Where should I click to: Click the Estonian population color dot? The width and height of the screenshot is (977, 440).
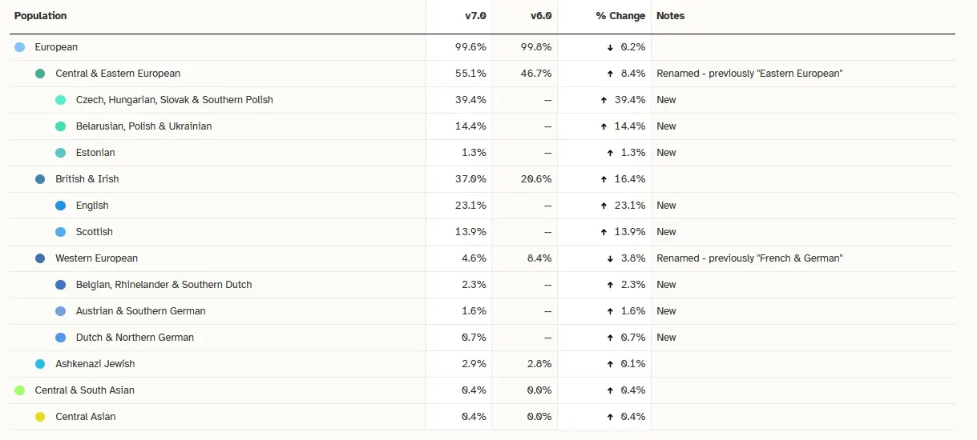point(61,153)
